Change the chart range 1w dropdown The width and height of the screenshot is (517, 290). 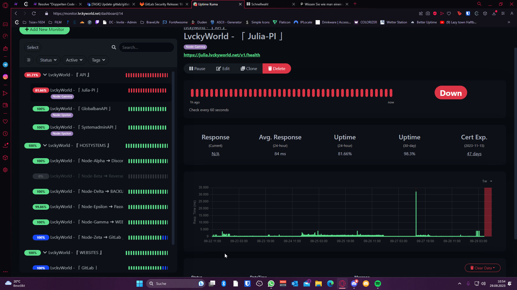(487, 181)
